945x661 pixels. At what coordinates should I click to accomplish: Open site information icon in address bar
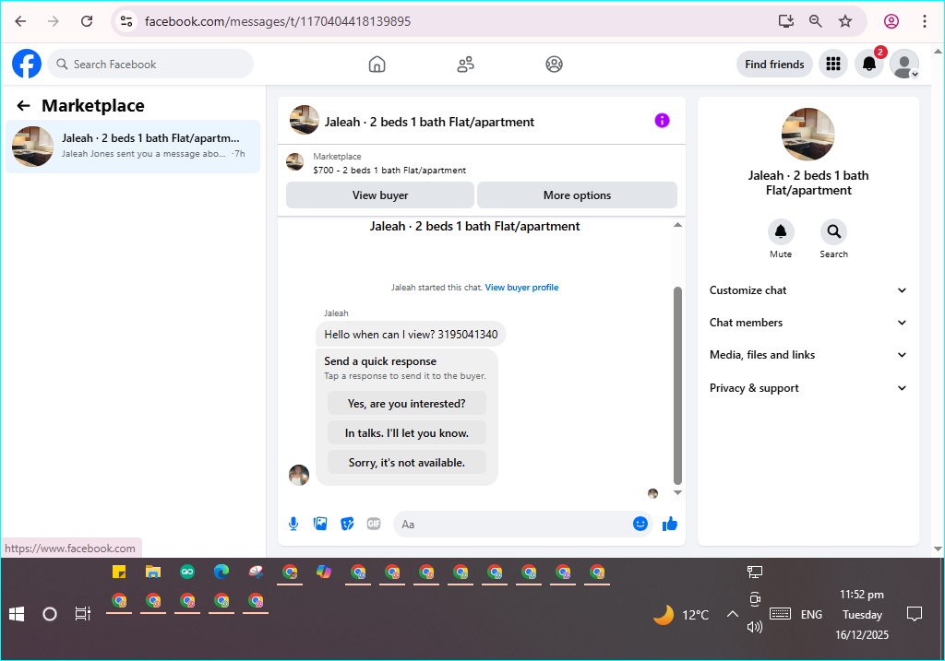coord(126,22)
